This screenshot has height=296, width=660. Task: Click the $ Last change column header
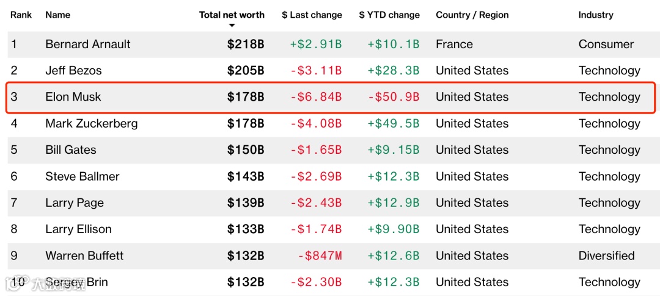tap(312, 15)
